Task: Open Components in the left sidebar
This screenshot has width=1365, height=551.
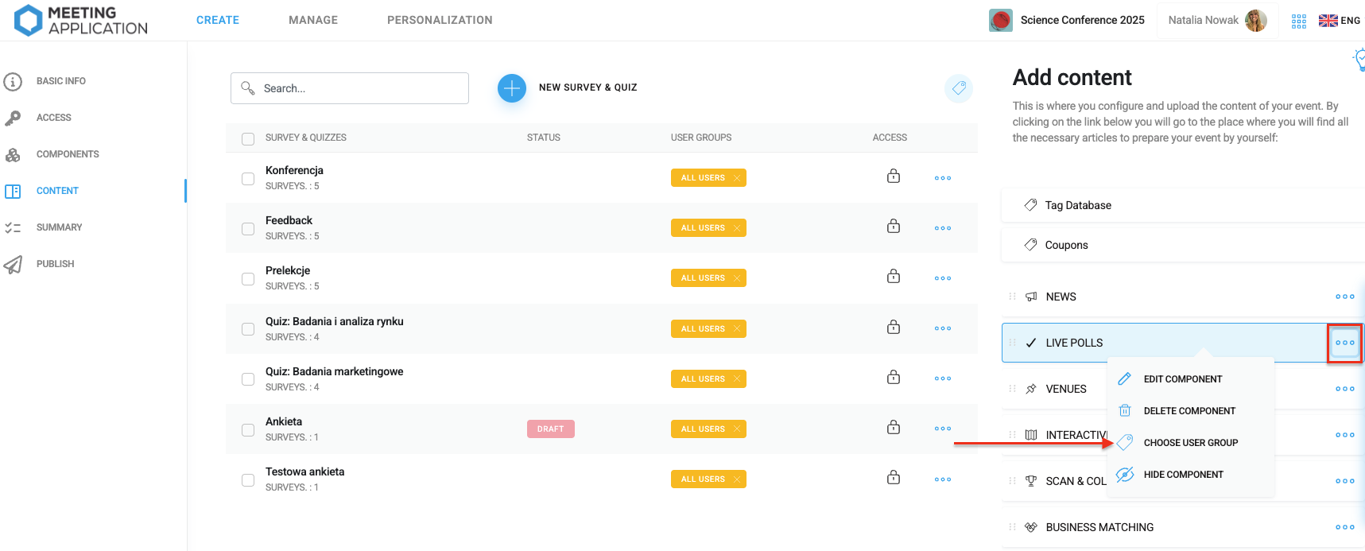Action: coord(67,154)
